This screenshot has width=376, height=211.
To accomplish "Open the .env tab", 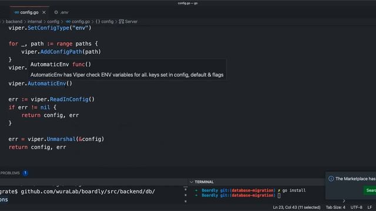I will (61, 12).
